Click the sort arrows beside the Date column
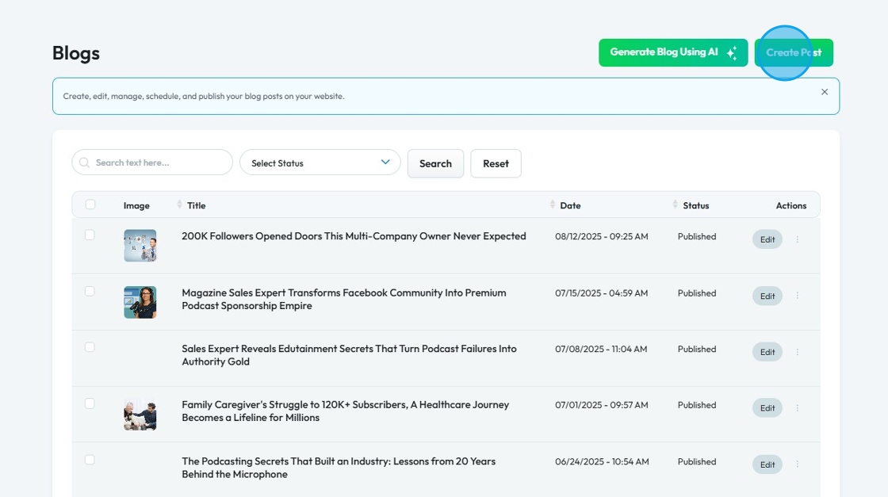 [x=553, y=205]
